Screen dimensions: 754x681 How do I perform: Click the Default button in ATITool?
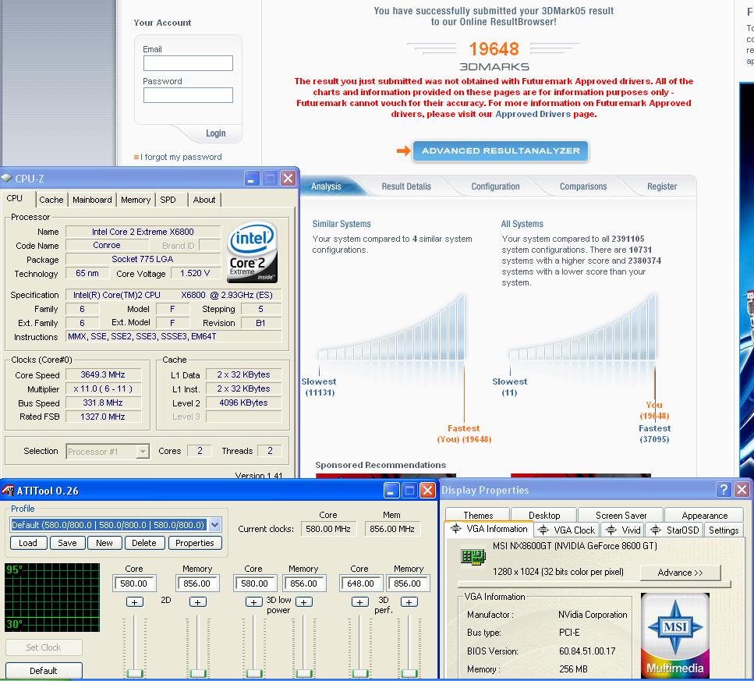44,670
